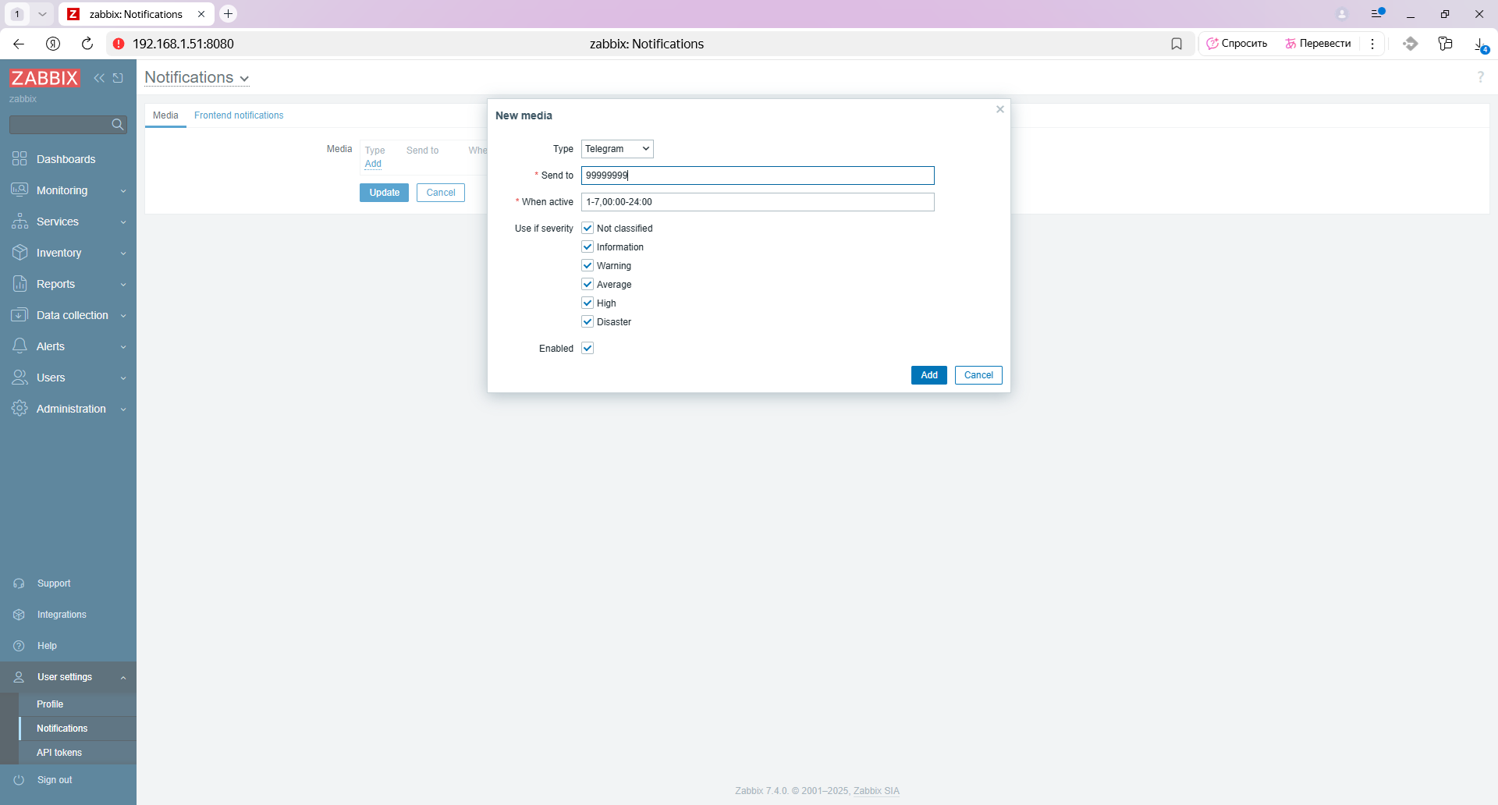Screen dimensions: 1498x805
Task: Expand the Alerts menu chevron
Action: 123,347
